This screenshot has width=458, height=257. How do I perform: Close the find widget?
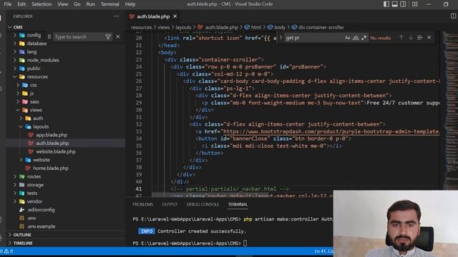(429, 38)
